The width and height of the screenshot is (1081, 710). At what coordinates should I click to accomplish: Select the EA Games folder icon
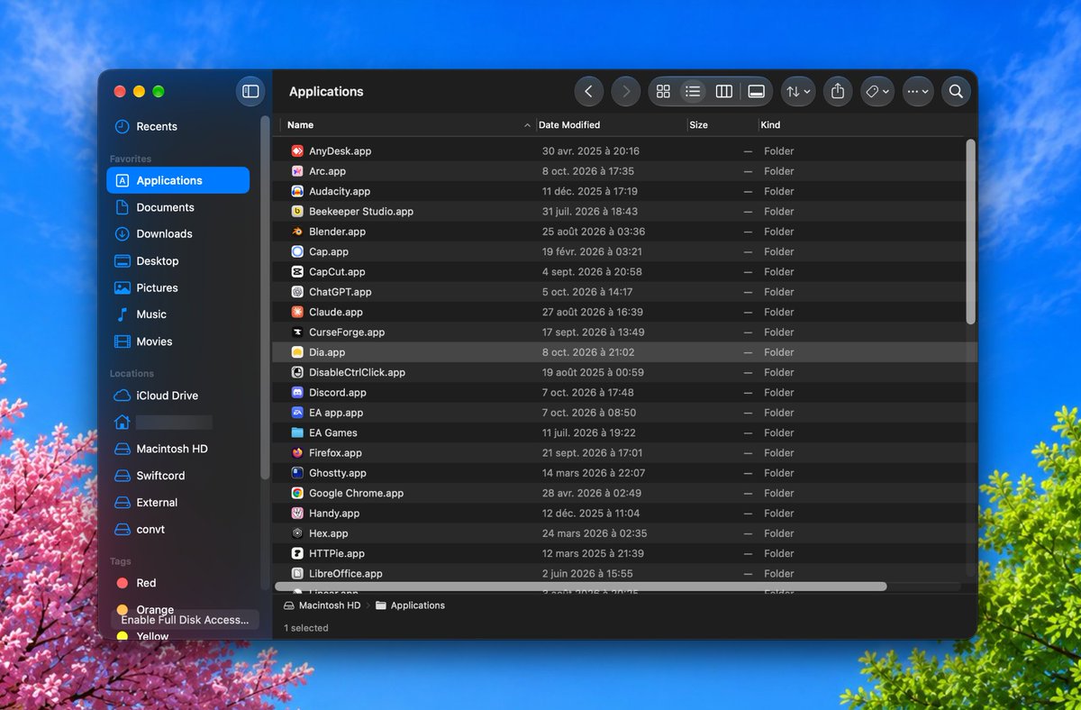(x=297, y=432)
